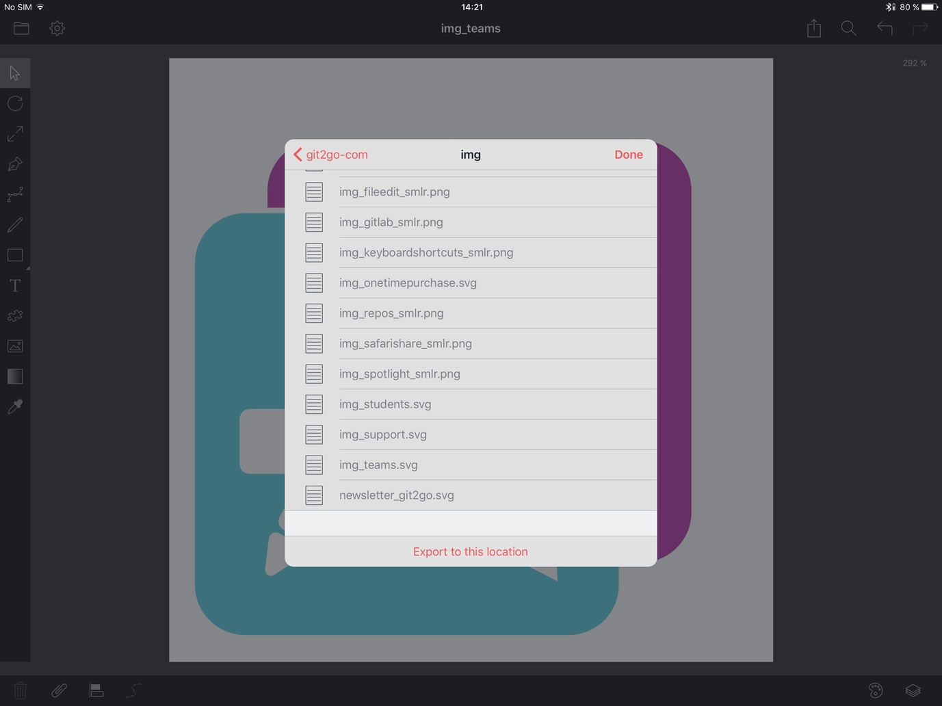The height and width of the screenshot is (706, 942).
Task: Open the Shapes plugin tool
Action: point(15,315)
